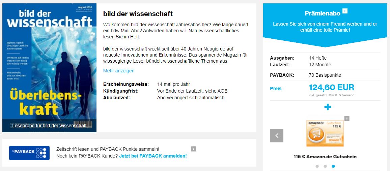
Task: Click the info icon beside PAYBACK text
Action: point(193,149)
